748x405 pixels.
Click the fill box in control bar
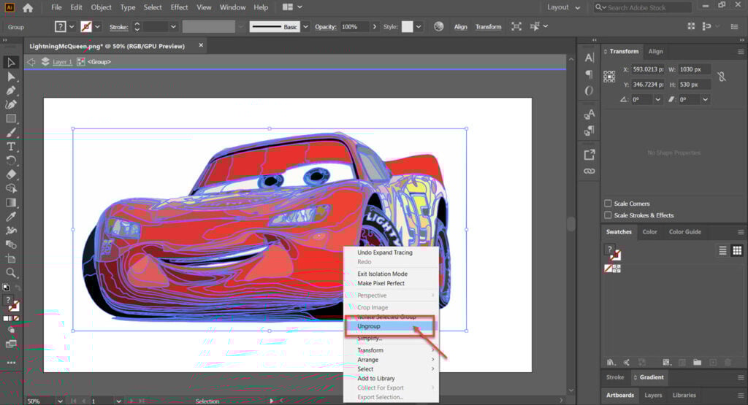61,27
